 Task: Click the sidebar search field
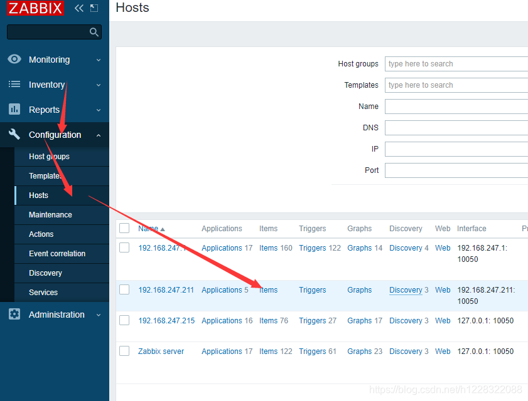(x=54, y=32)
